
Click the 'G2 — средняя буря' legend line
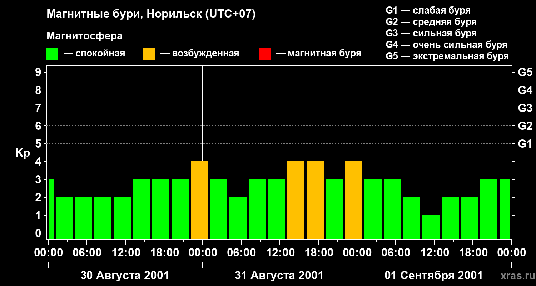(x=431, y=22)
